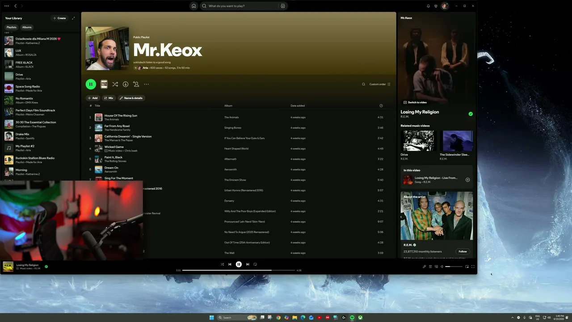
Task: Skip to the previous track
Action: 230,264
